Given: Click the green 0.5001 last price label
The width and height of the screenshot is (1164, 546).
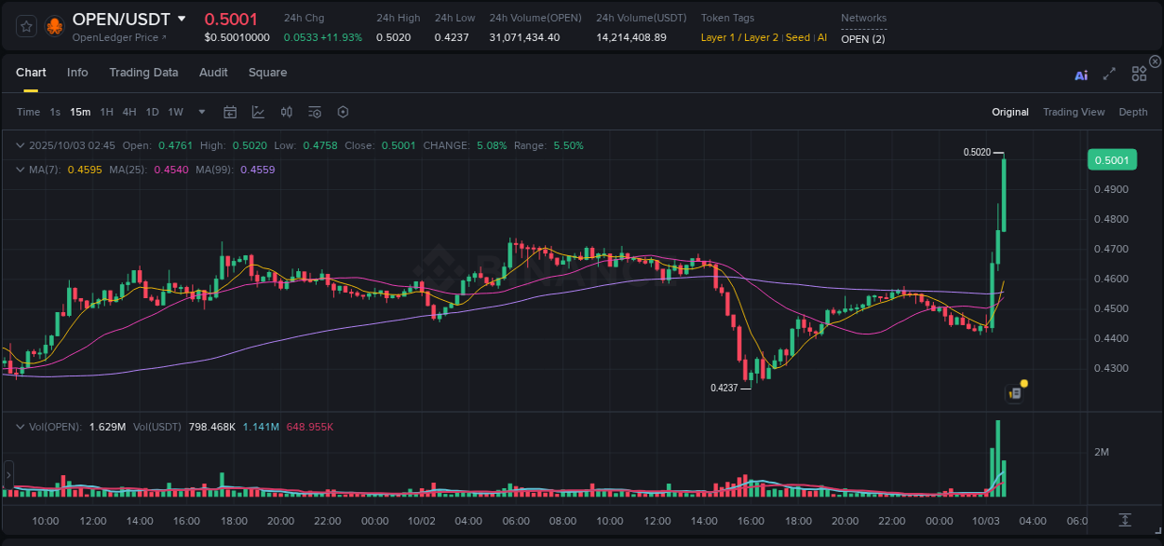Looking at the screenshot, I should 1112,159.
